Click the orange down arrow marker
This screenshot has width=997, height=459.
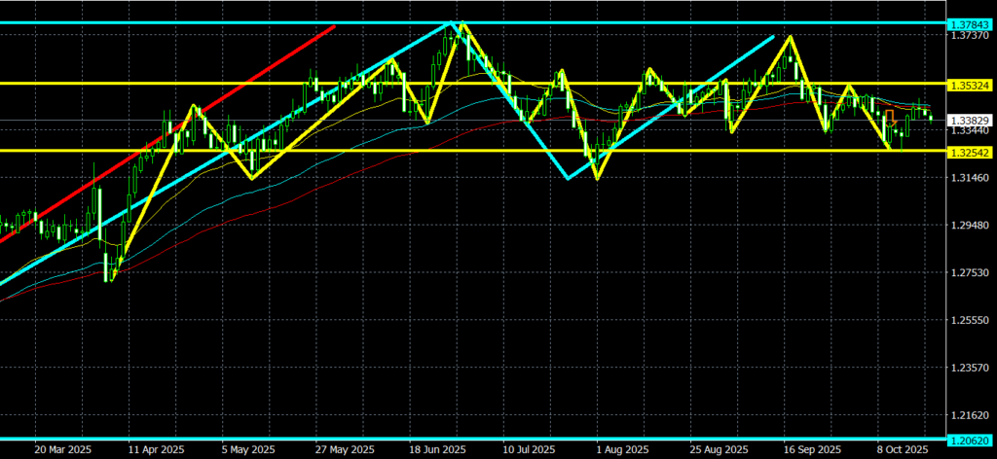(x=889, y=118)
